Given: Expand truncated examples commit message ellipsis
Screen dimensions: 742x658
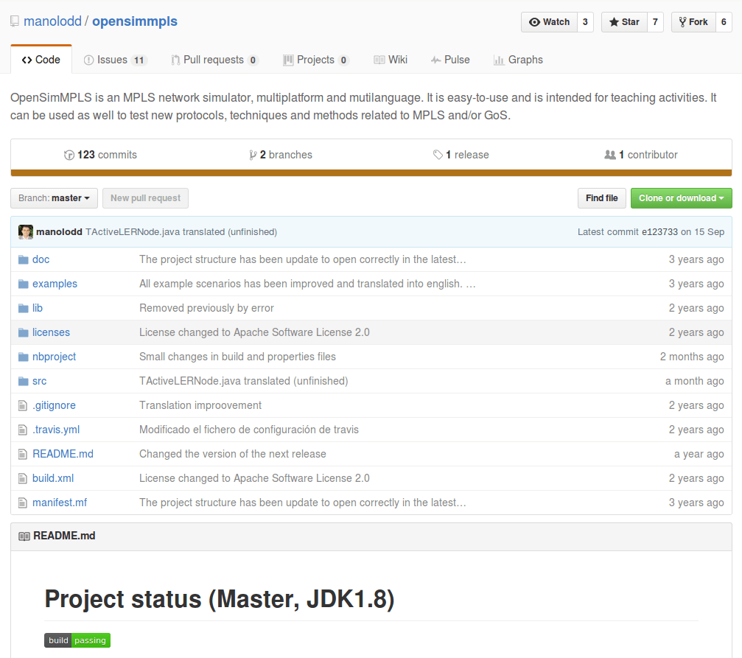Looking at the screenshot, I should (471, 284).
